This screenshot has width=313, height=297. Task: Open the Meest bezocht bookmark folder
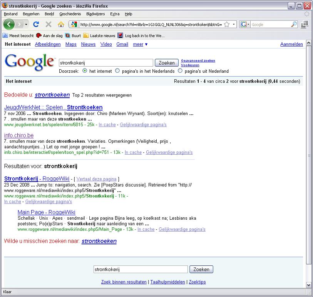[18, 35]
